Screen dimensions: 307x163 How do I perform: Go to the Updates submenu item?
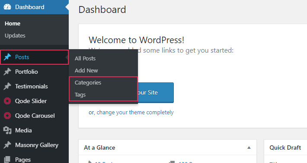[15, 35]
